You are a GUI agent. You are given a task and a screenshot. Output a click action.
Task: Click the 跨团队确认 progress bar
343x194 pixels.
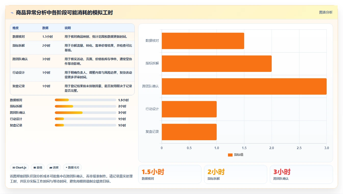[85, 112]
